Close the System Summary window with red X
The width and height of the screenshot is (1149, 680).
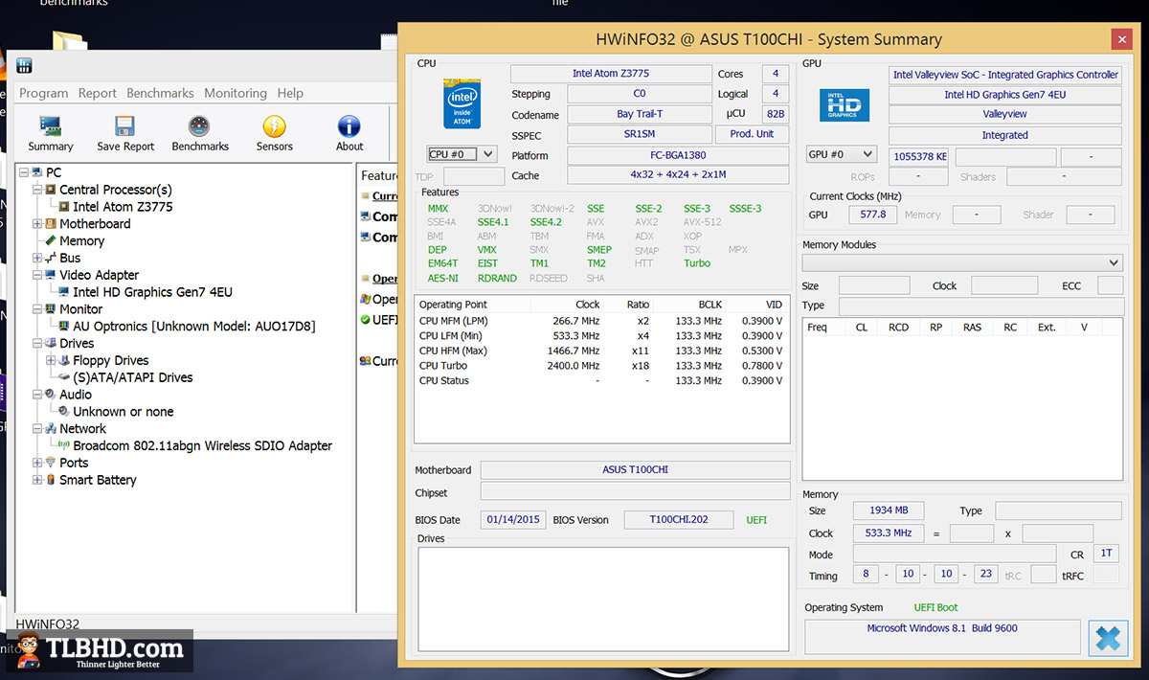click(x=1123, y=39)
